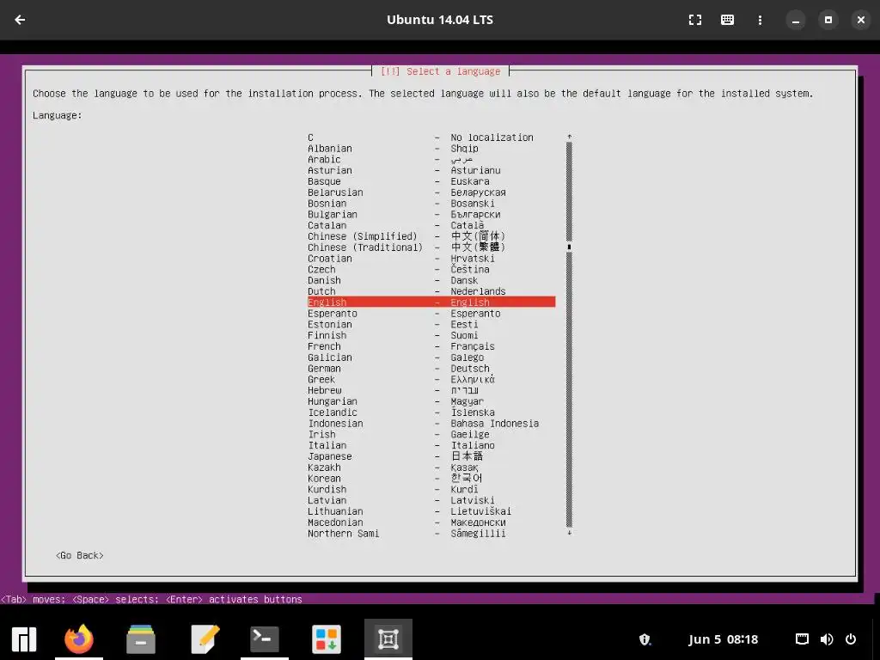Pick the Macedonian language row
Image resolution: width=880 pixels, height=660 pixels.
[431, 522]
